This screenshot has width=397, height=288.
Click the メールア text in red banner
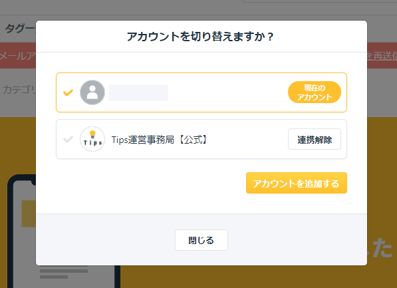tap(18, 56)
